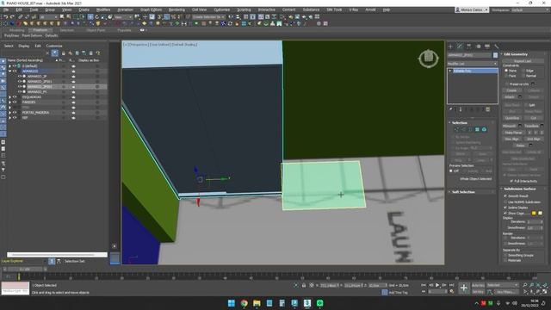The width and height of the screenshot is (551, 310).
Task: Select Polygon sub-object level in Selection rollout
Action: [x=477, y=130]
